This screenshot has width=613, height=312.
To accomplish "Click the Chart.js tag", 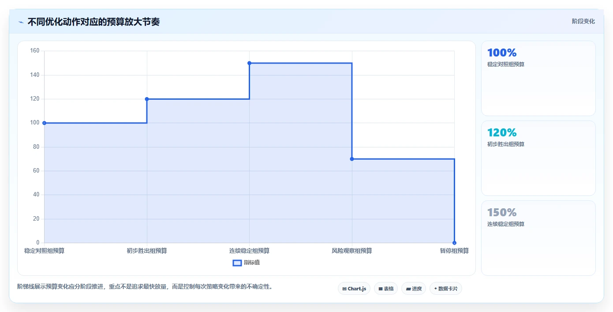I will pos(354,289).
